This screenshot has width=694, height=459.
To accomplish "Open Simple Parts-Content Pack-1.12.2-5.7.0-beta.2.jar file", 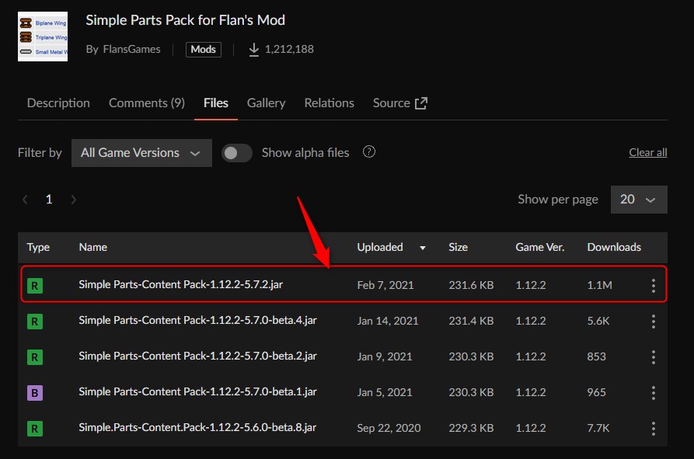I will click(x=198, y=356).
